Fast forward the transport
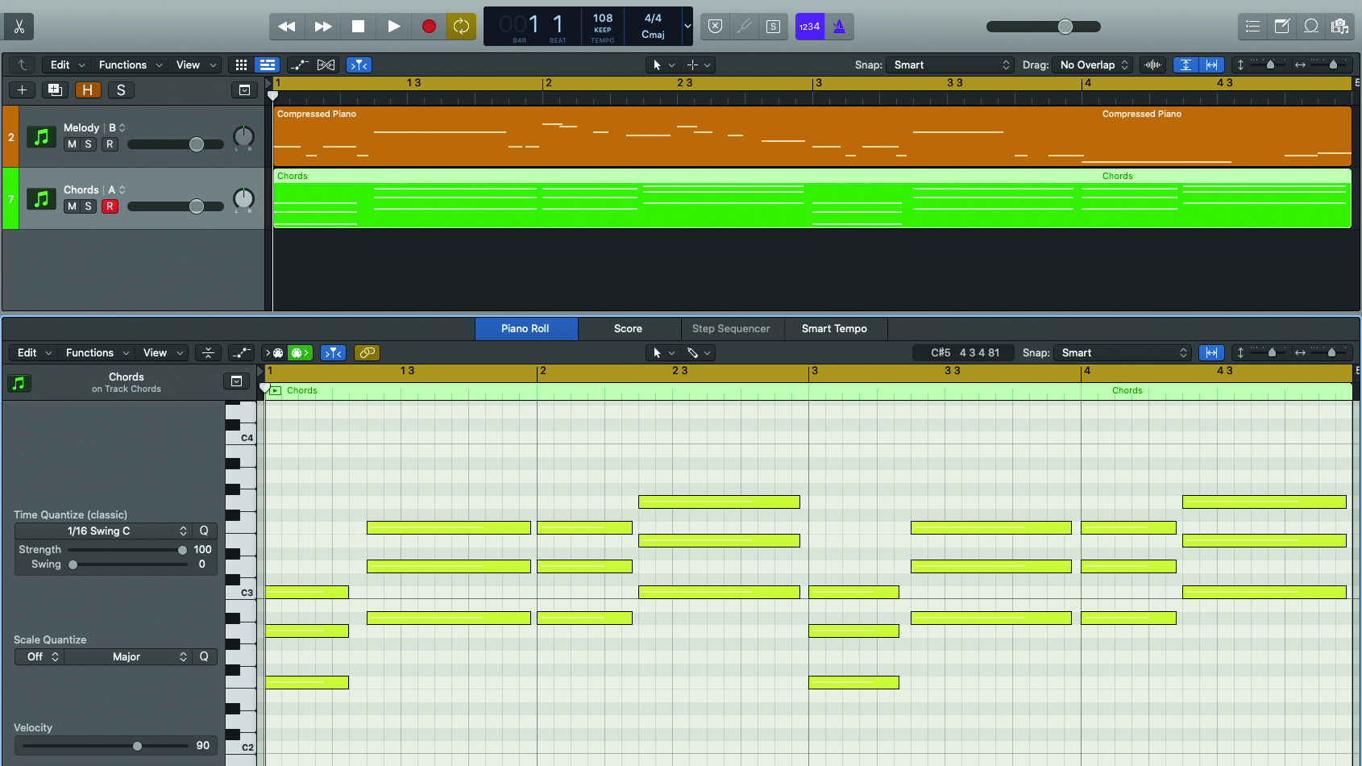 coord(322,27)
